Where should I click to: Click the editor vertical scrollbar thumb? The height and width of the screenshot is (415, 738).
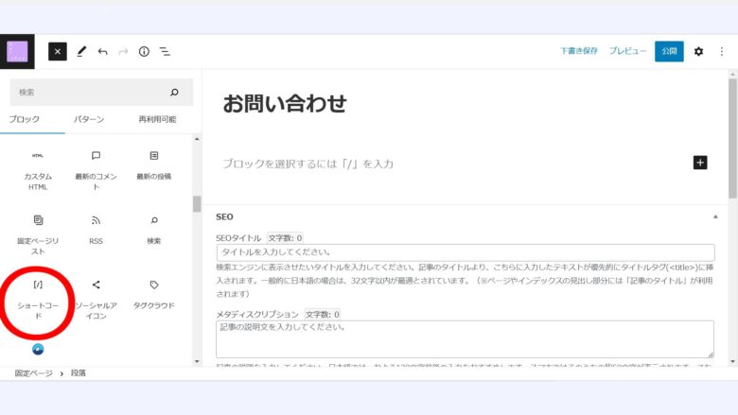point(732,138)
